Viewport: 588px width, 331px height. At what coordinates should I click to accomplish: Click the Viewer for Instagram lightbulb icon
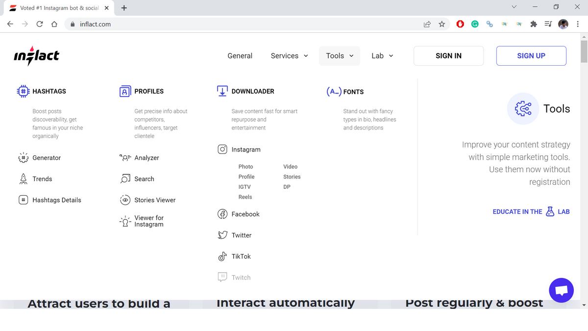[x=125, y=221]
